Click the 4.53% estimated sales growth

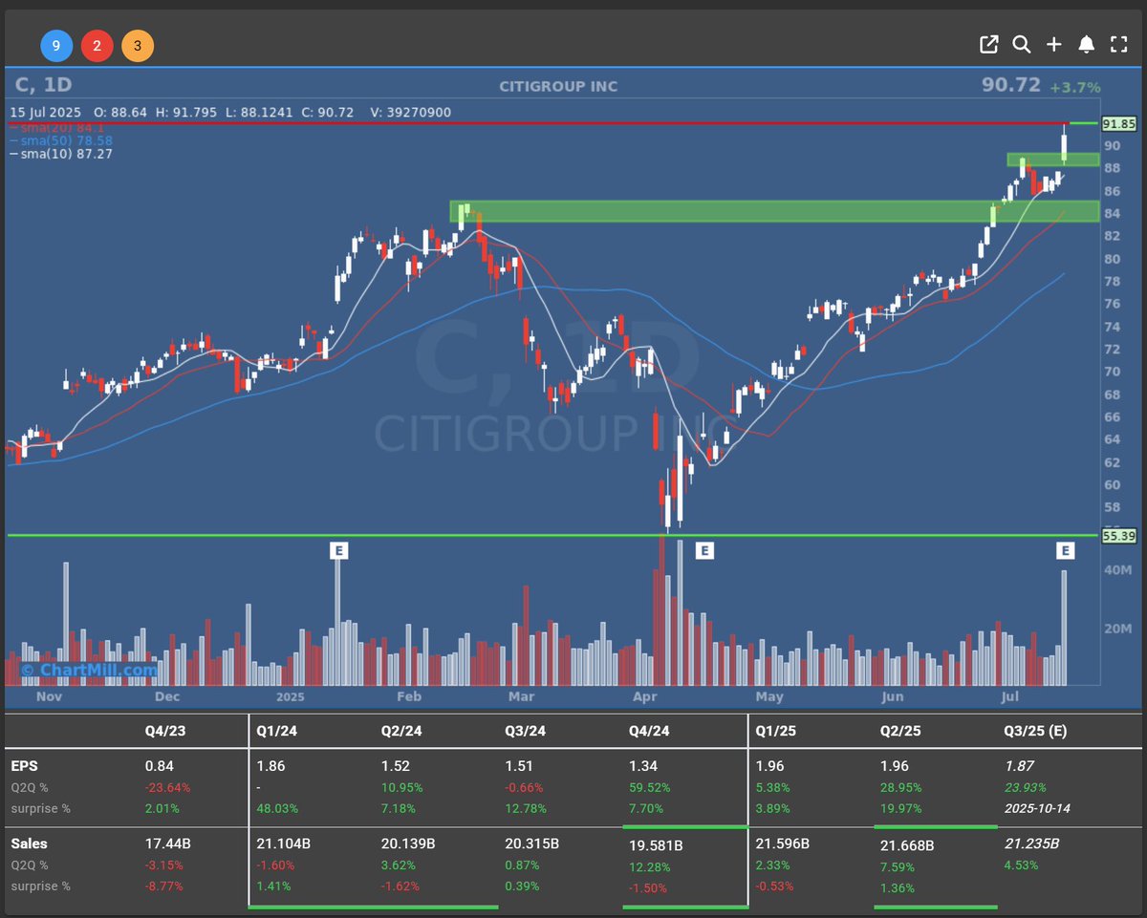[x=1022, y=865]
